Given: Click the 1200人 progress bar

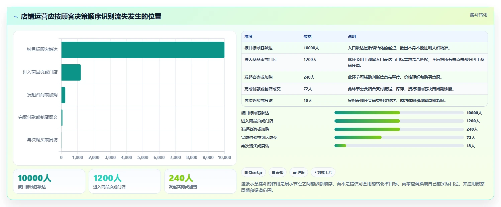Looking at the screenshot, I should pyautogui.click(x=399, y=121).
